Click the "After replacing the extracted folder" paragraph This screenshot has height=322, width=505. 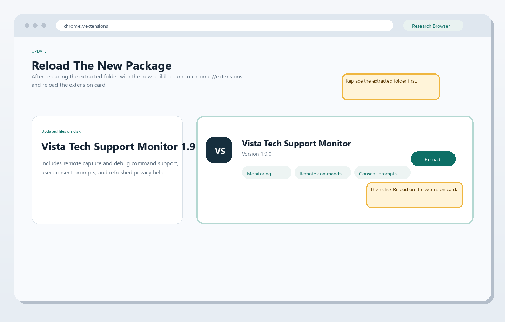(x=137, y=80)
